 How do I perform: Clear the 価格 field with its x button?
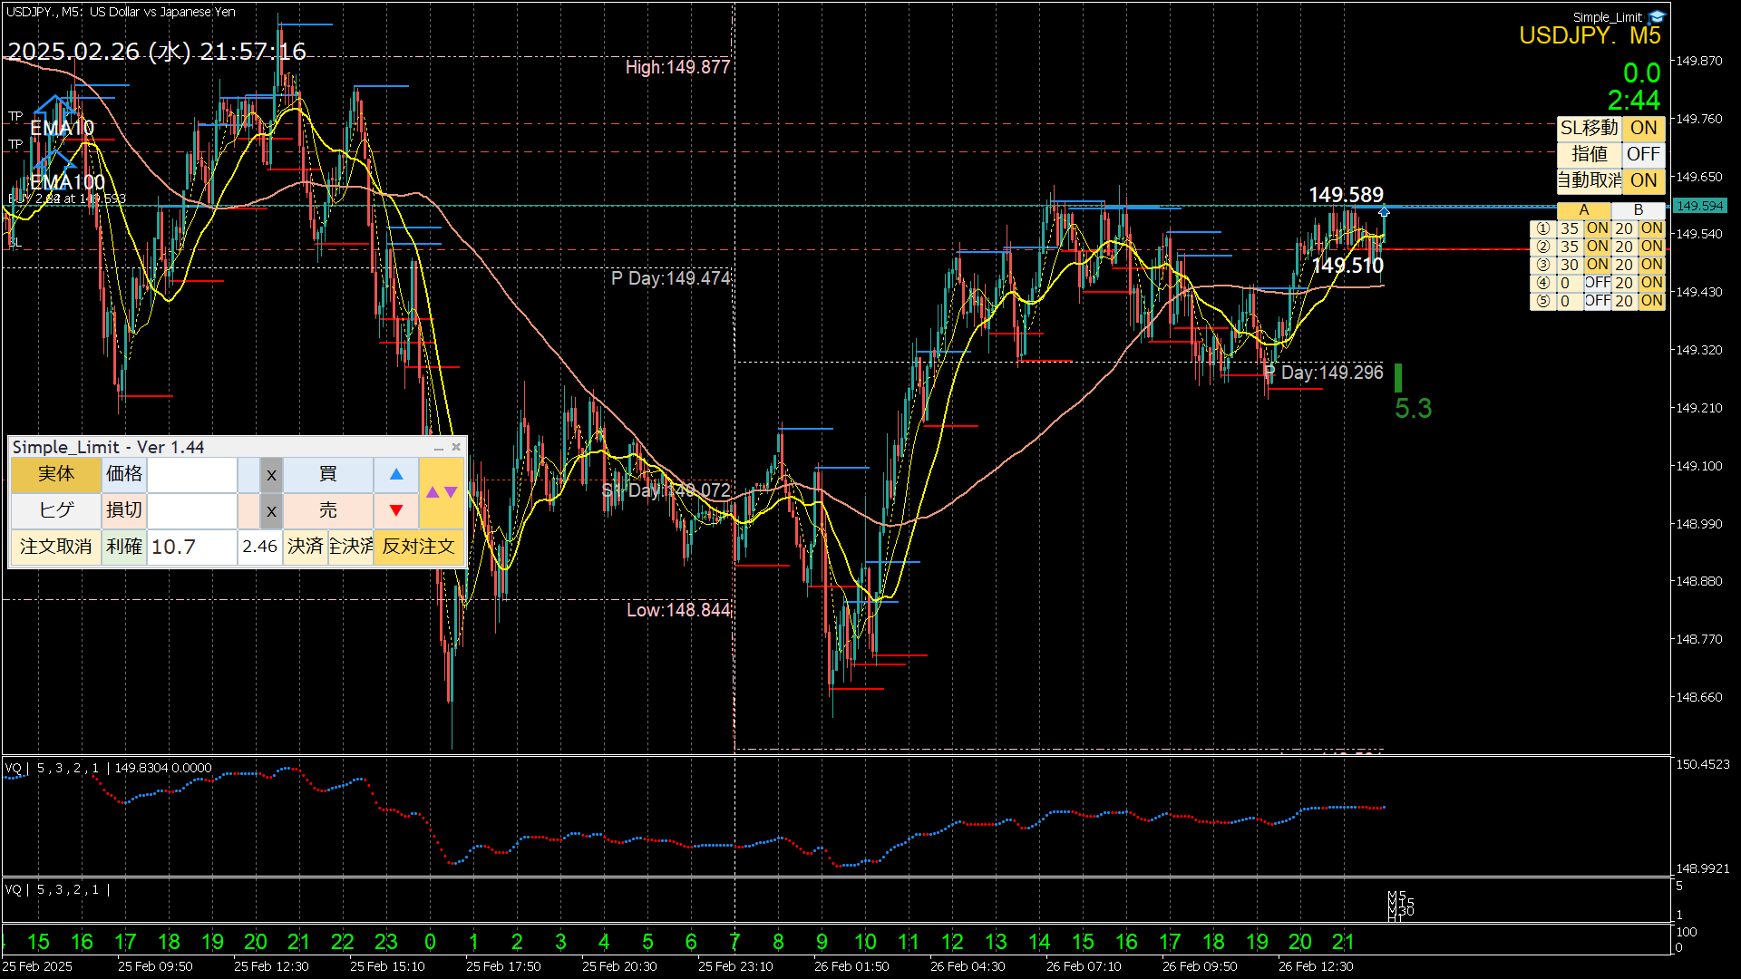(271, 474)
